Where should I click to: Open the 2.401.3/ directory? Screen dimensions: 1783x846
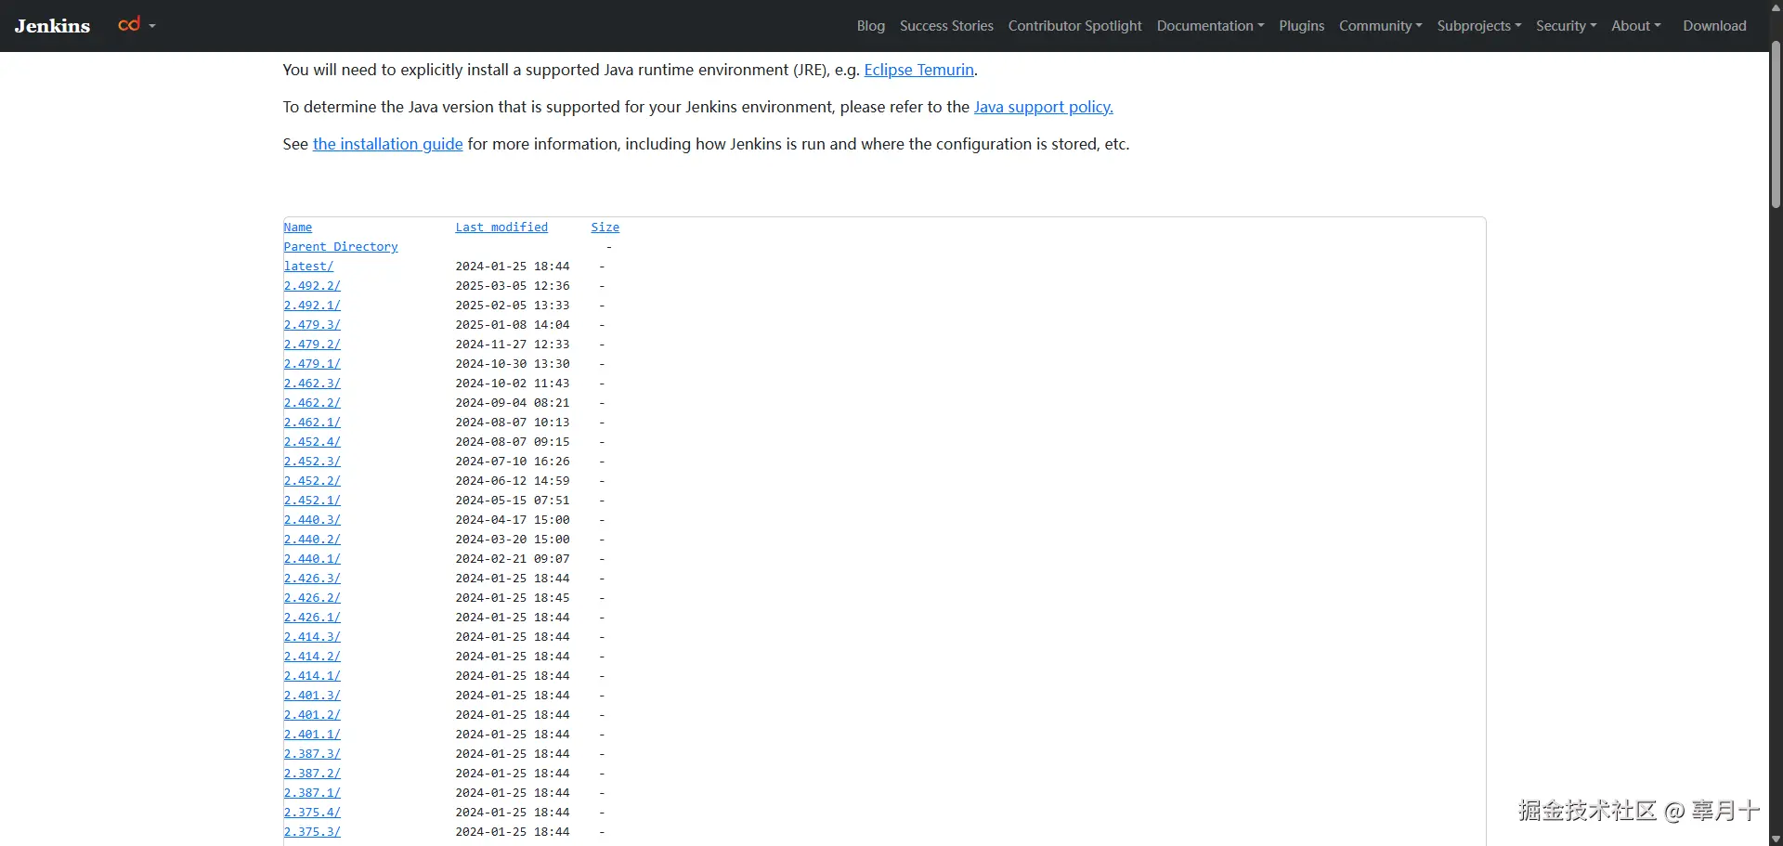[312, 696]
